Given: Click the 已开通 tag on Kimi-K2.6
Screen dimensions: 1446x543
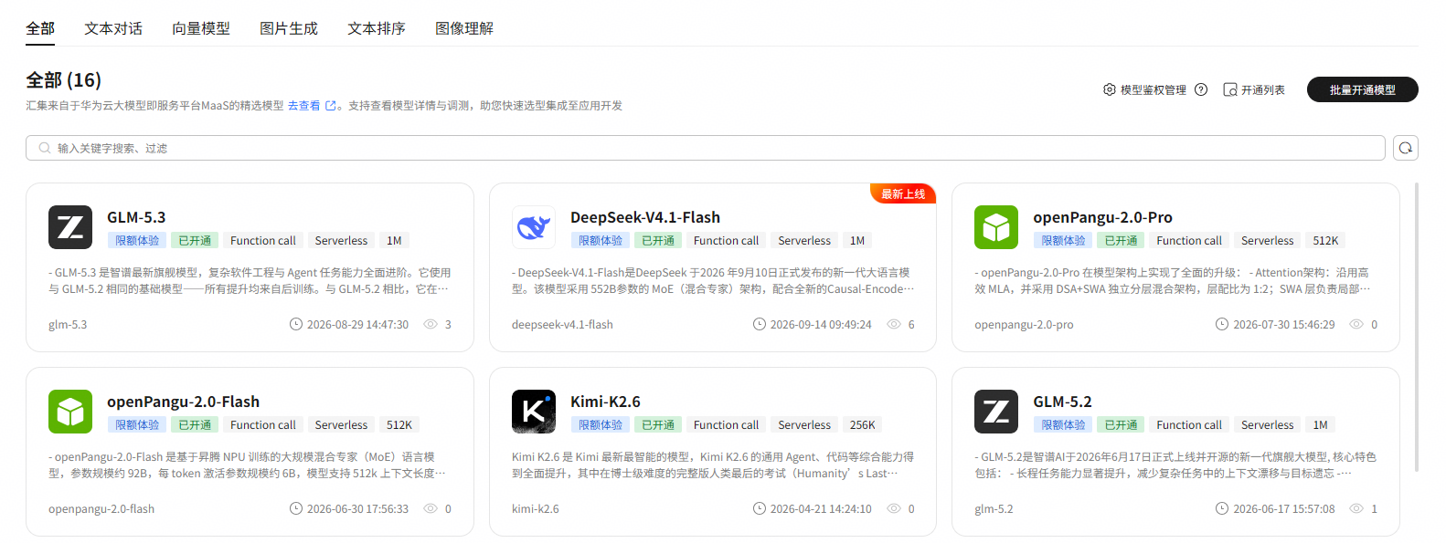Looking at the screenshot, I should (x=658, y=425).
